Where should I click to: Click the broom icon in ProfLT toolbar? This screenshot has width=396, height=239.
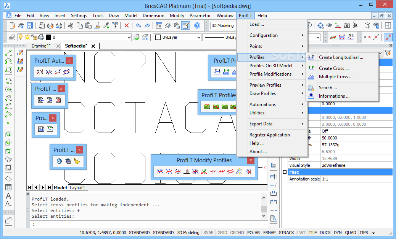point(77,161)
